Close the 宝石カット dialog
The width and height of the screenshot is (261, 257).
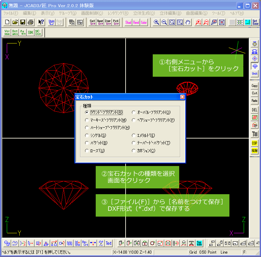[182, 97]
